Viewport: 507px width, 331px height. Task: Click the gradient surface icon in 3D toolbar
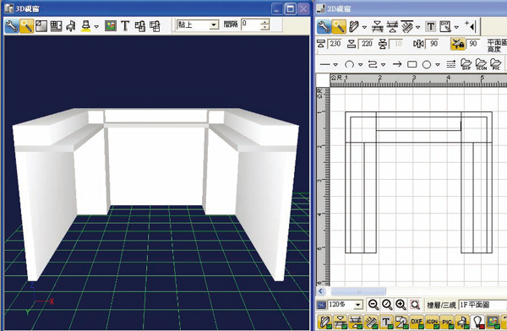coord(41,26)
